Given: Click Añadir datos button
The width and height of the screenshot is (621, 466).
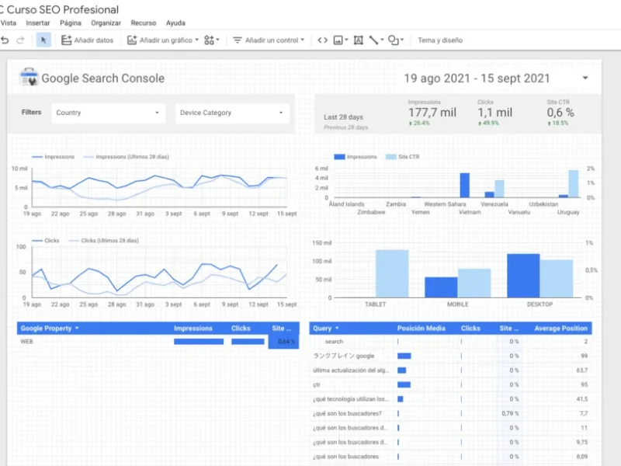Looking at the screenshot, I should (x=88, y=40).
